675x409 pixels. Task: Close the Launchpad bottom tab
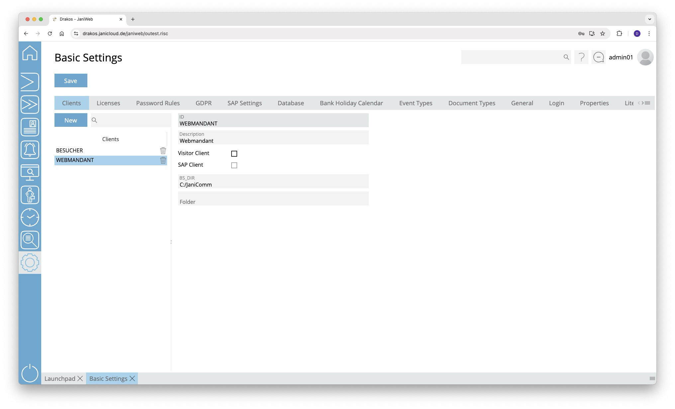pyautogui.click(x=80, y=378)
